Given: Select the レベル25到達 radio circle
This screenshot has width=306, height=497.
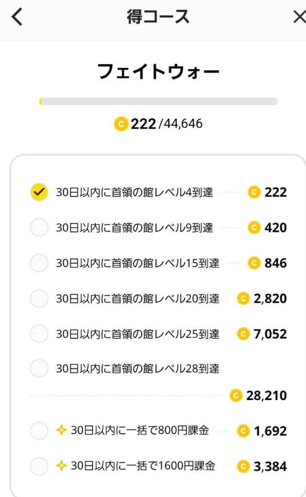Looking at the screenshot, I should 39,334.
